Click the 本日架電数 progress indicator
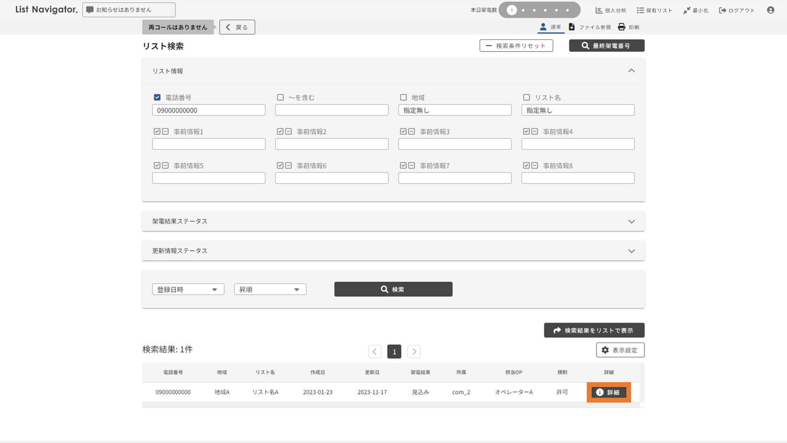The width and height of the screenshot is (787, 443). [x=539, y=10]
